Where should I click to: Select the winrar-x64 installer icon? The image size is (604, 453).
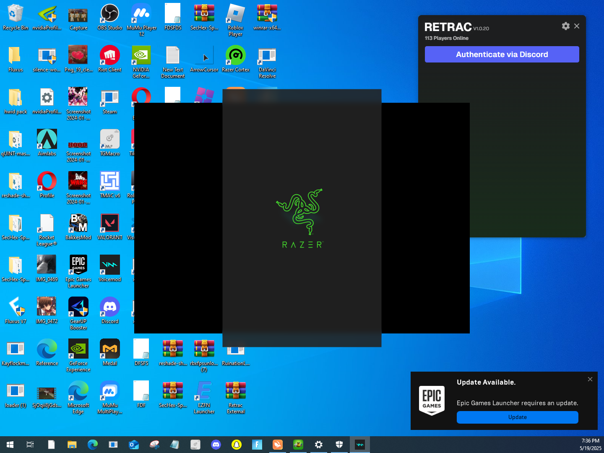tap(267, 18)
